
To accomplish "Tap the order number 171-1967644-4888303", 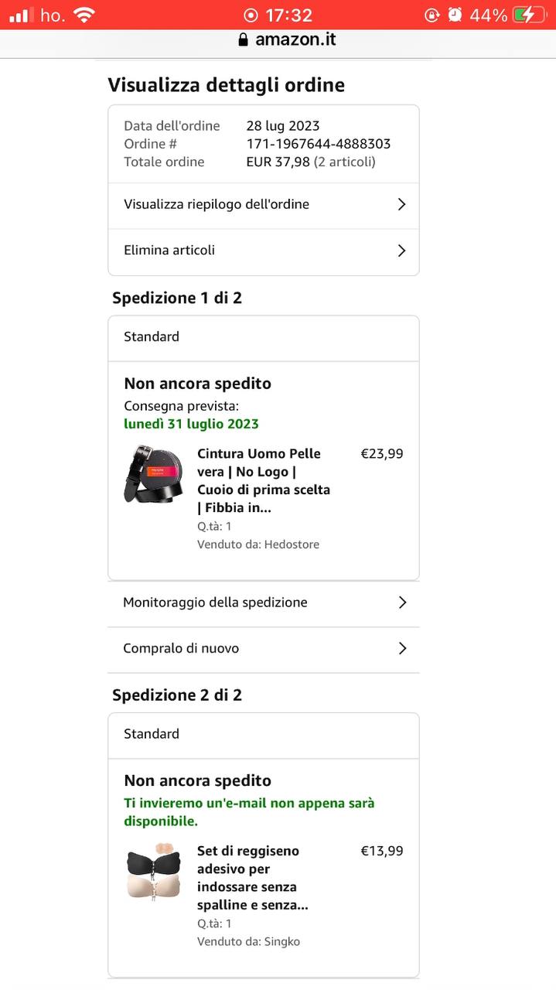I will click(318, 144).
